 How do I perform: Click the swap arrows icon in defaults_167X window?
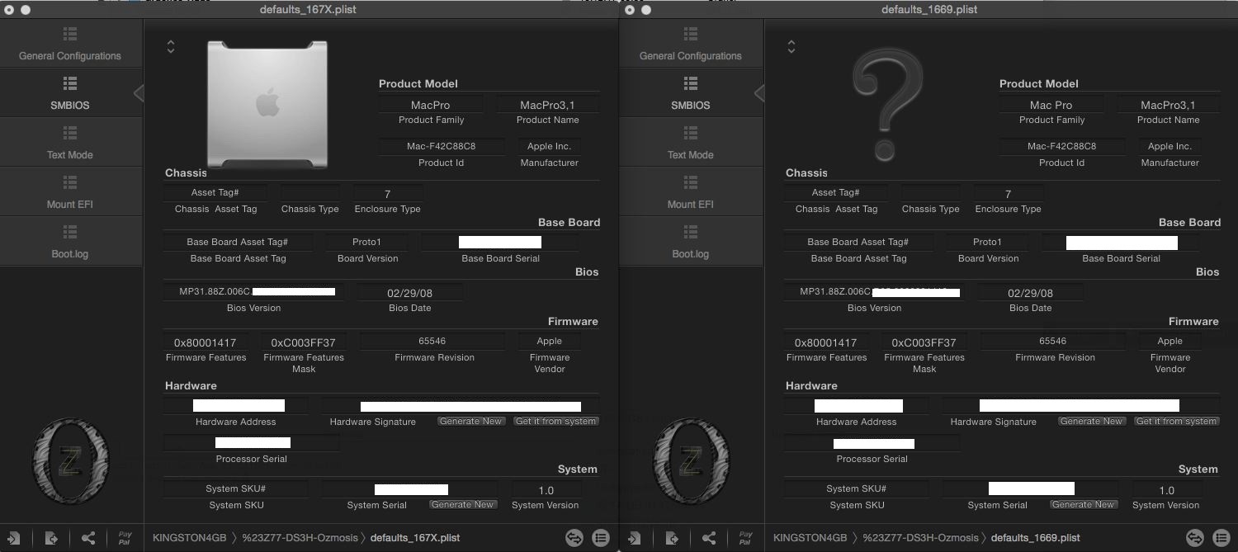(x=574, y=538)
